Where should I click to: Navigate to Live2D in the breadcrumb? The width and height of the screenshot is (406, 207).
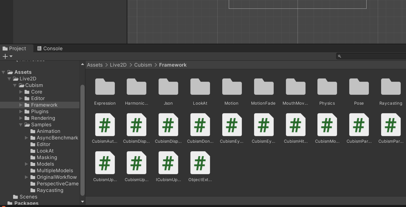118,65
